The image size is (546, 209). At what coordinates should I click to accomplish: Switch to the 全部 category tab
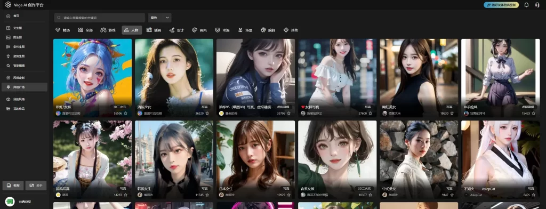[85, 30]
